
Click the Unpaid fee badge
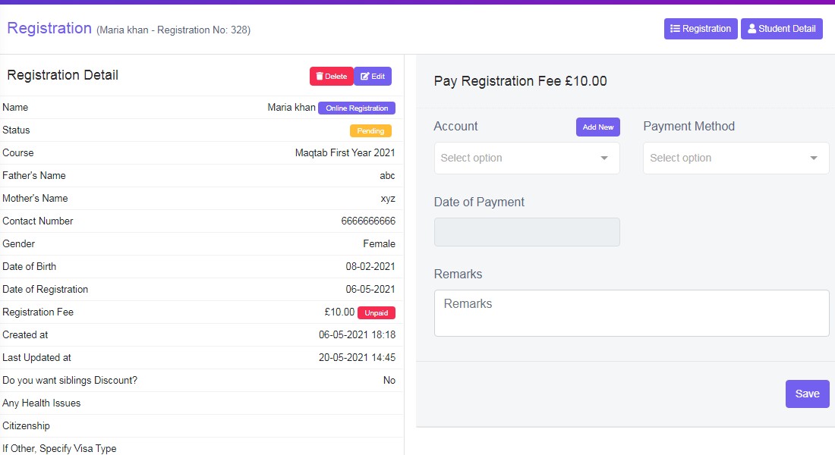click(377, 313)
